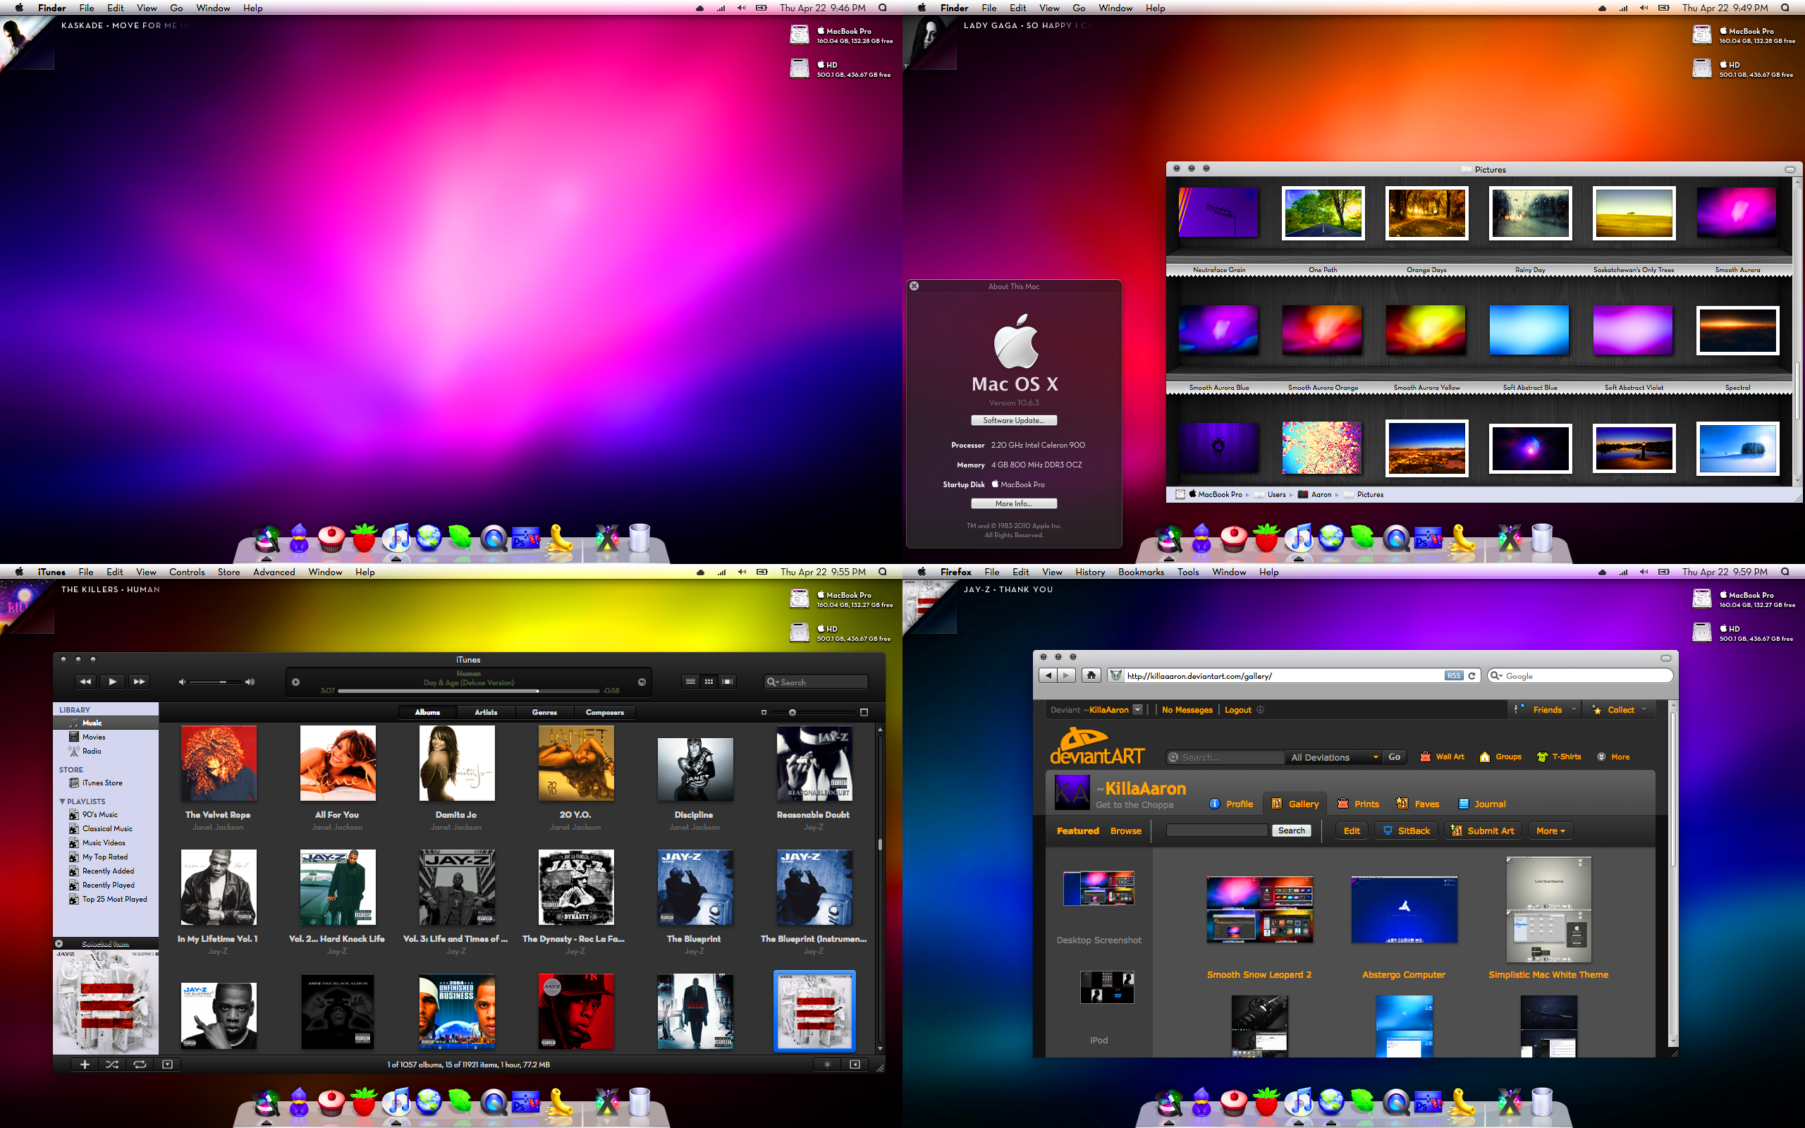
Task: Toggle the artwork viewer button in iTunes
Action: click(167, 1065)
